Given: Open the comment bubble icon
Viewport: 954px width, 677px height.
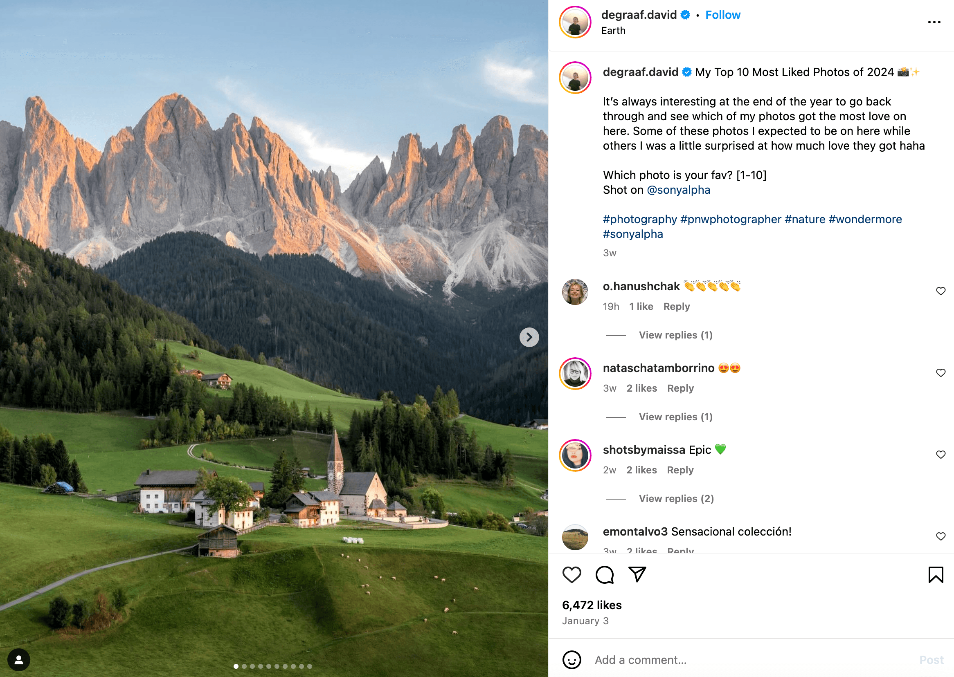Looking at the screenshot, I should pyautogui.click(x=605, y=575).
